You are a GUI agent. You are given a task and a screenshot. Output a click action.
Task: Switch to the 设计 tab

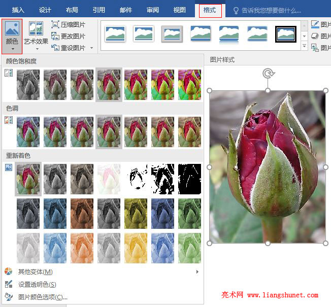click(x=45, y=10)
